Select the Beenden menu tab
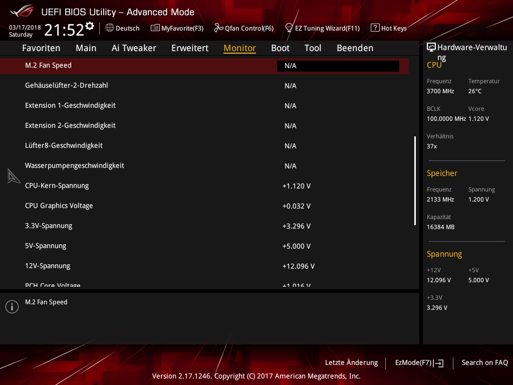This screenshot has width=513, height=385. pos(355,48)
